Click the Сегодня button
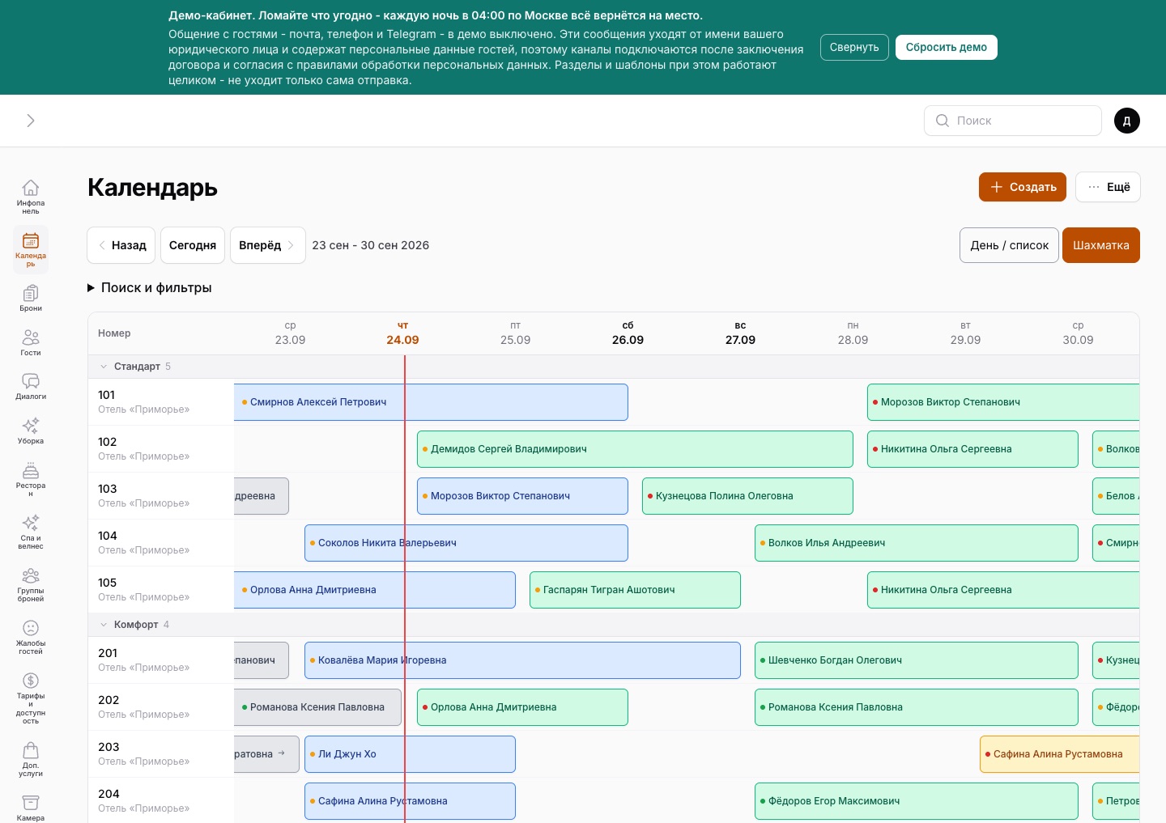 [x=193, y=245]
